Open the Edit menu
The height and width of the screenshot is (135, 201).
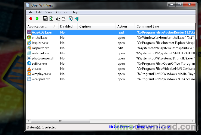pos(39,12)
